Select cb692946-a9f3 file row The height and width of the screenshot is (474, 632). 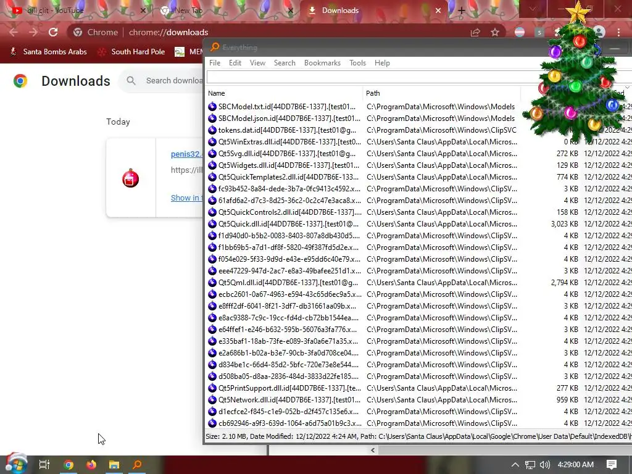418,423
